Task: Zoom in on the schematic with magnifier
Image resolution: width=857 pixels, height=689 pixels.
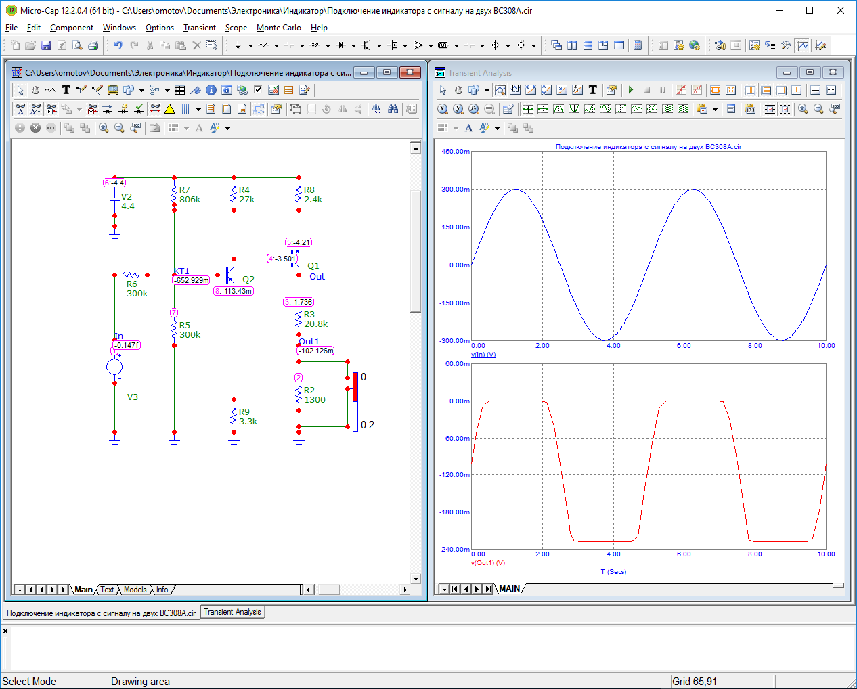Action: [104, 128]
